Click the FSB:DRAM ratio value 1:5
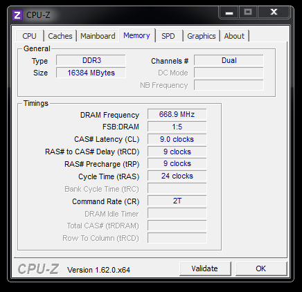The image size is (302, 292). 177,127
